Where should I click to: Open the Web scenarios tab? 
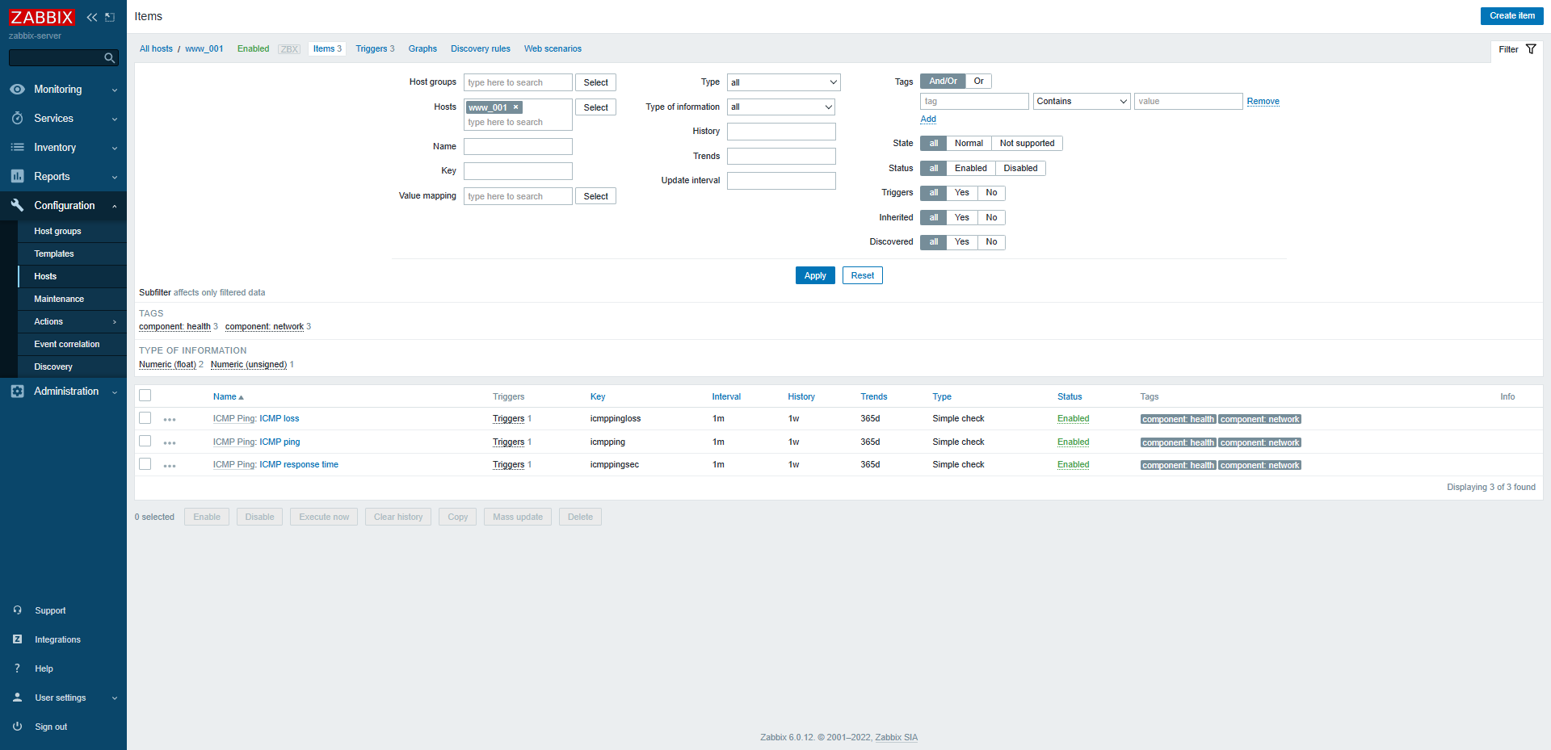553,49
